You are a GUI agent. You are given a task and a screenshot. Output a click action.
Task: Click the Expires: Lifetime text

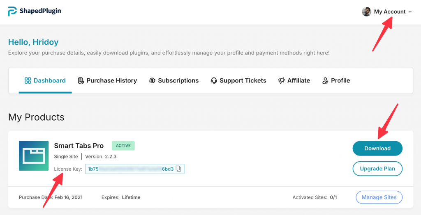click(121, 197)
